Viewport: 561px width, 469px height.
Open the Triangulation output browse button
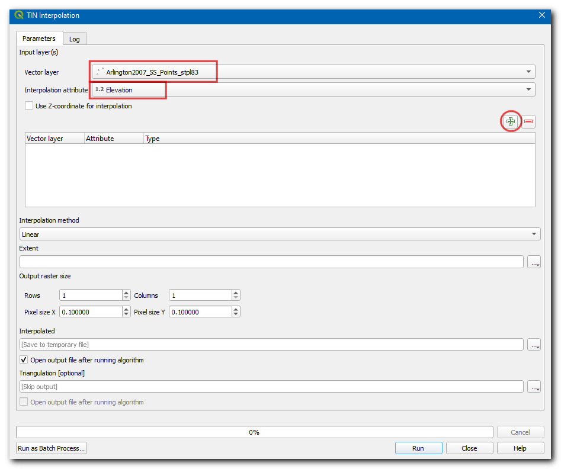pyautogui.click(x=534, y=387)
